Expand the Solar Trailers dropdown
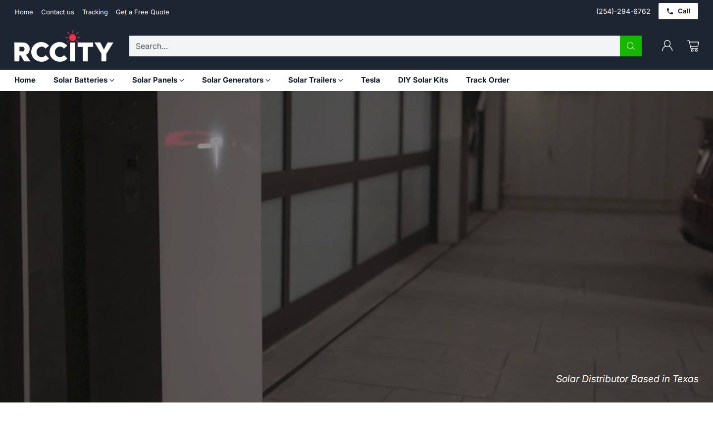The height and width of the screenshot is (445, 713). (315, 80)
